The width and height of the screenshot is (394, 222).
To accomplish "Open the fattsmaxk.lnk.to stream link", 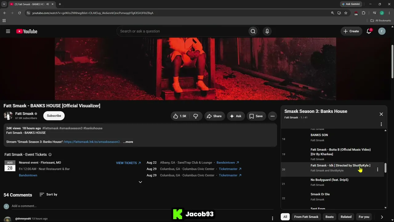I will 92,142.
